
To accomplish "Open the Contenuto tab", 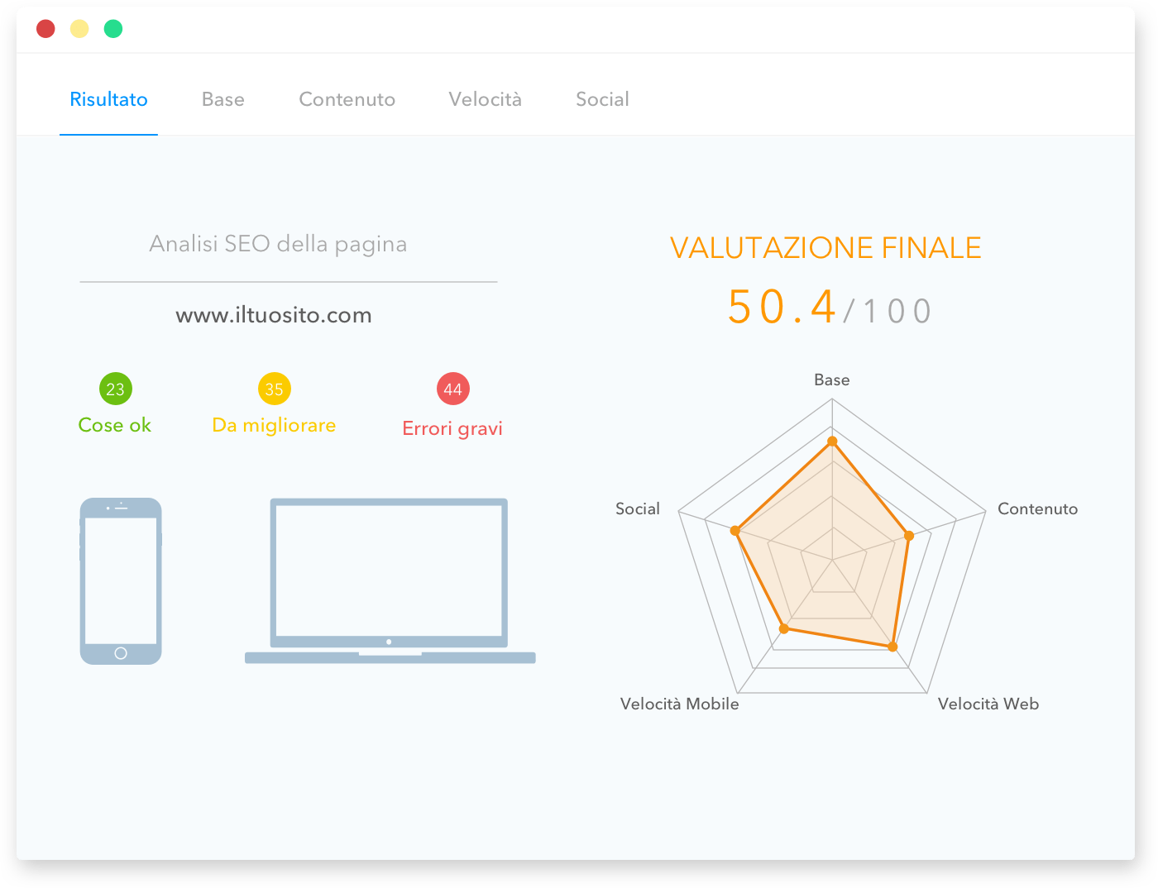I will coord(347,99).
